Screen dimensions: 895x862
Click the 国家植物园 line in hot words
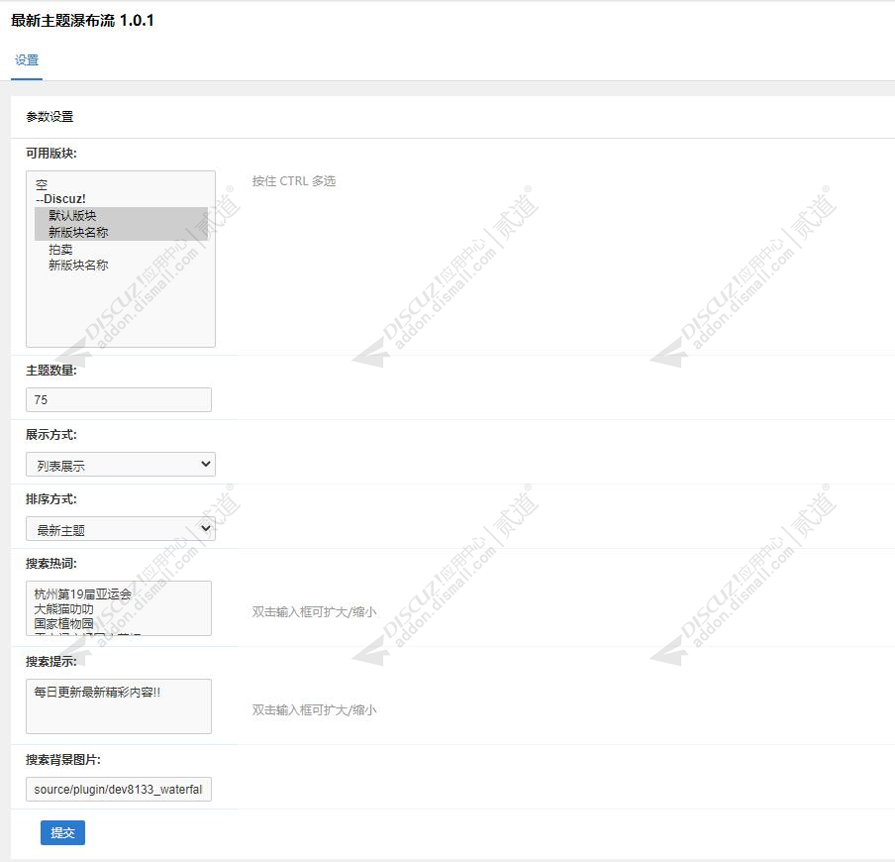63,623
